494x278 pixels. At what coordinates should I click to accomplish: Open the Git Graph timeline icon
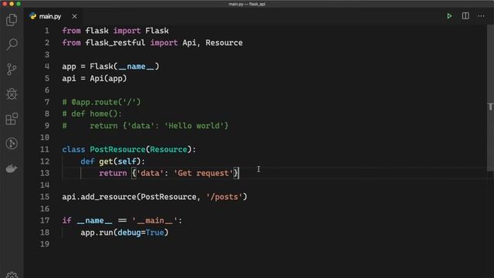point(12,144)
